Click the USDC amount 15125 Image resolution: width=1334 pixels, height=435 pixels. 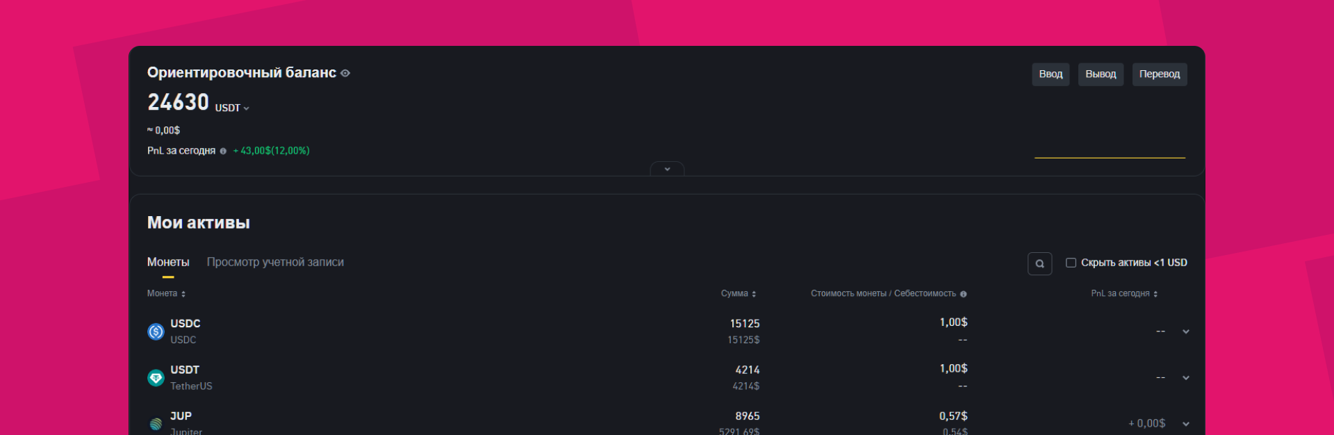[745, 324]
